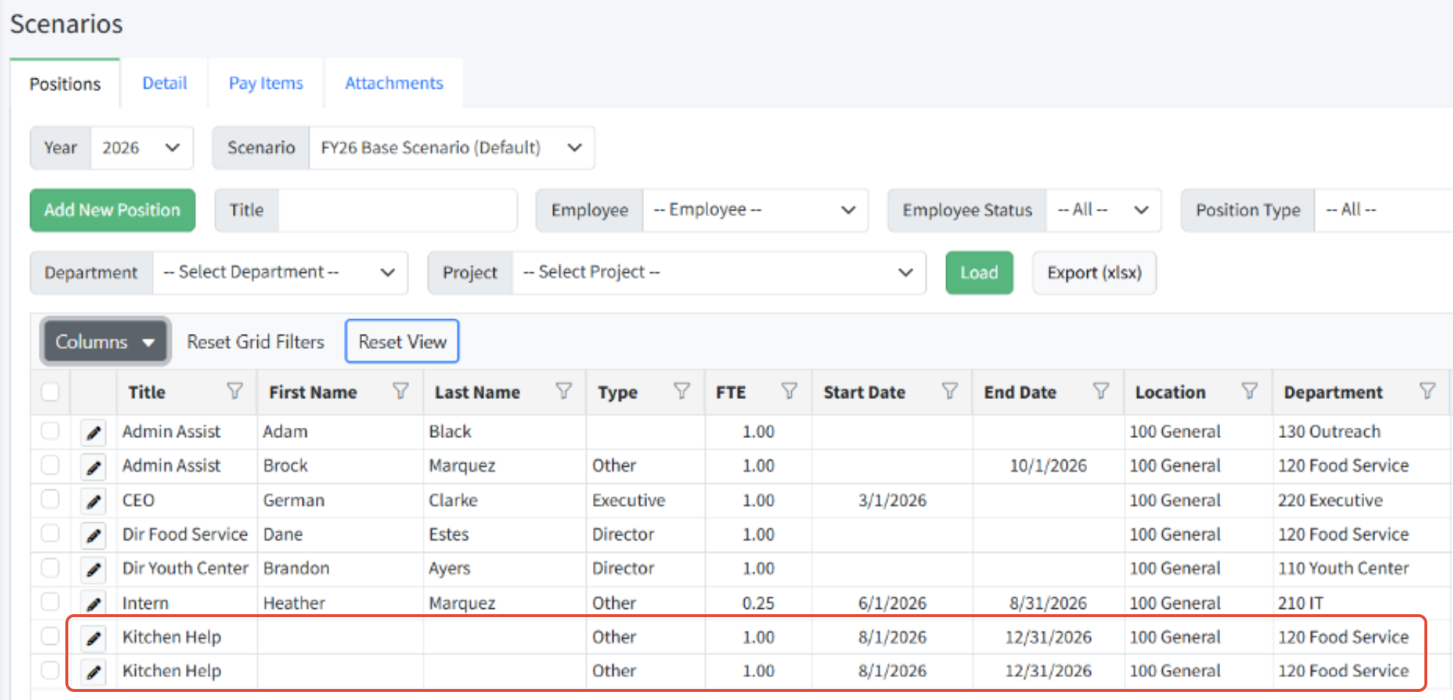Open the Title column filter icon
The image size is (1453, 700).
(x=235, y=391)
